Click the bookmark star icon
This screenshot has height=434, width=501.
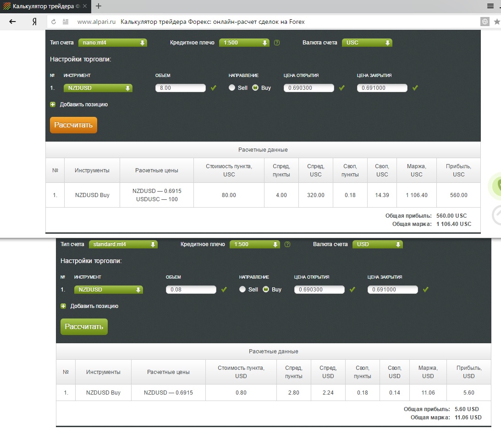click(x=497, y=22)
